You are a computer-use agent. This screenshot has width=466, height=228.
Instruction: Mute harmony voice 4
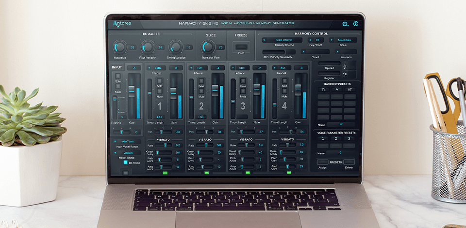click(284, 91)
